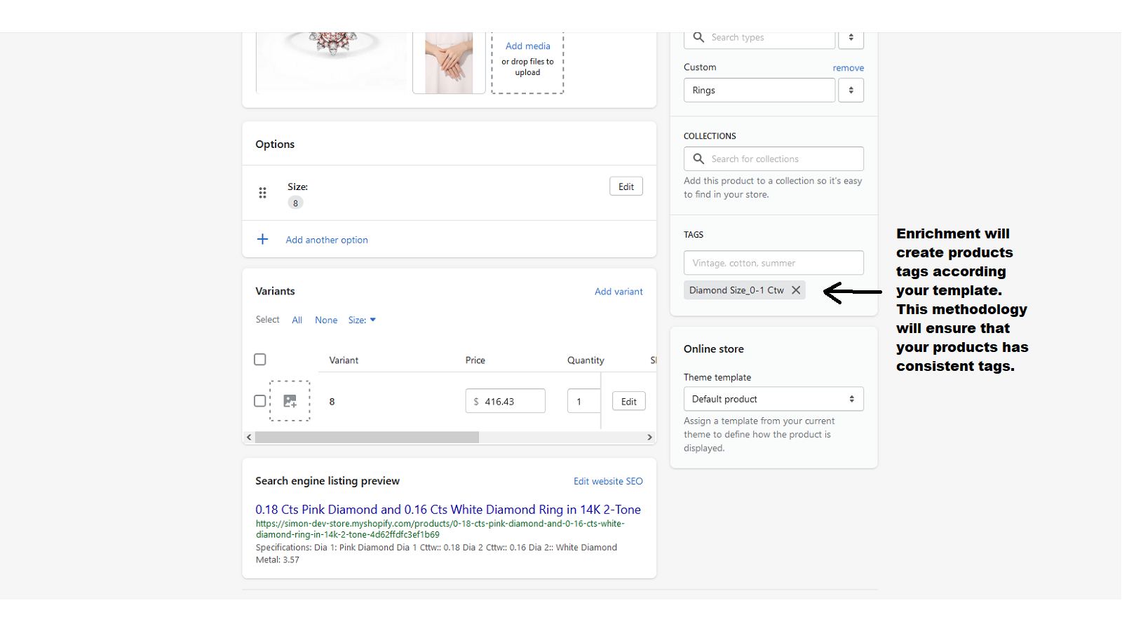The width and height of the screenshot is (1122, 631).
Task: Expand the Size dropdown in Variants select row
Action: tap(361, 320)
